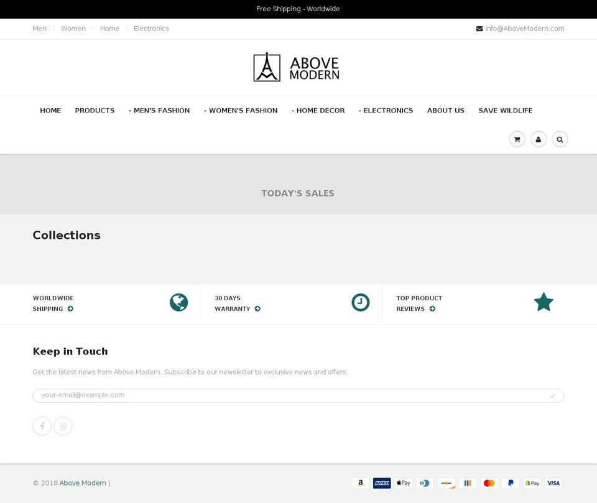This screenshot has height=503, width=597.
Task: Open the user account icon
Action: point(539,139)
